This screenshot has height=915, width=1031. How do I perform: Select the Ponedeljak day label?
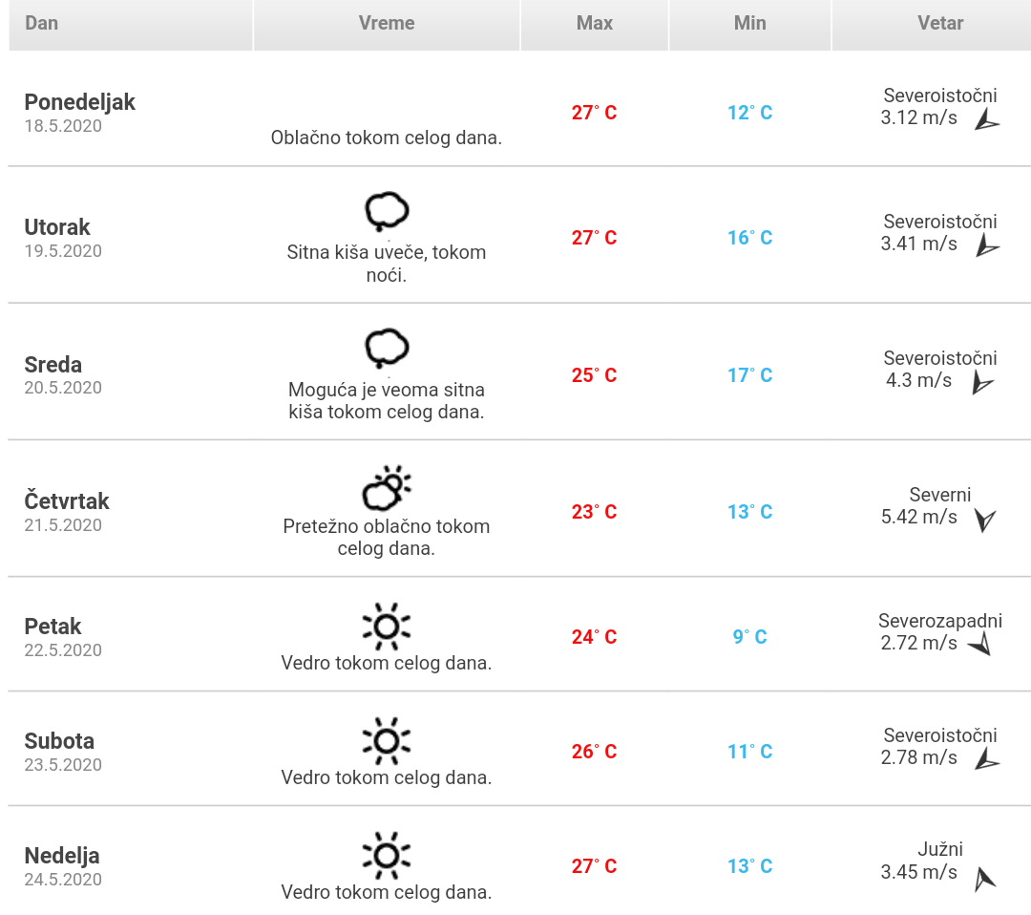pyautogui.click(x=80, y=102)
